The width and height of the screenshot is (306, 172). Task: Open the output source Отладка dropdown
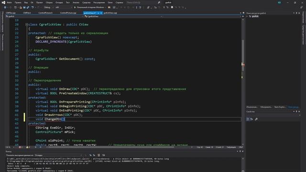[58, 155]
